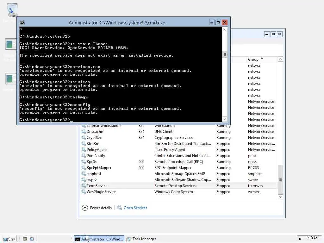Click Task Manager scrollbar up arrow

pyautogui.click(x=280, y=59)
